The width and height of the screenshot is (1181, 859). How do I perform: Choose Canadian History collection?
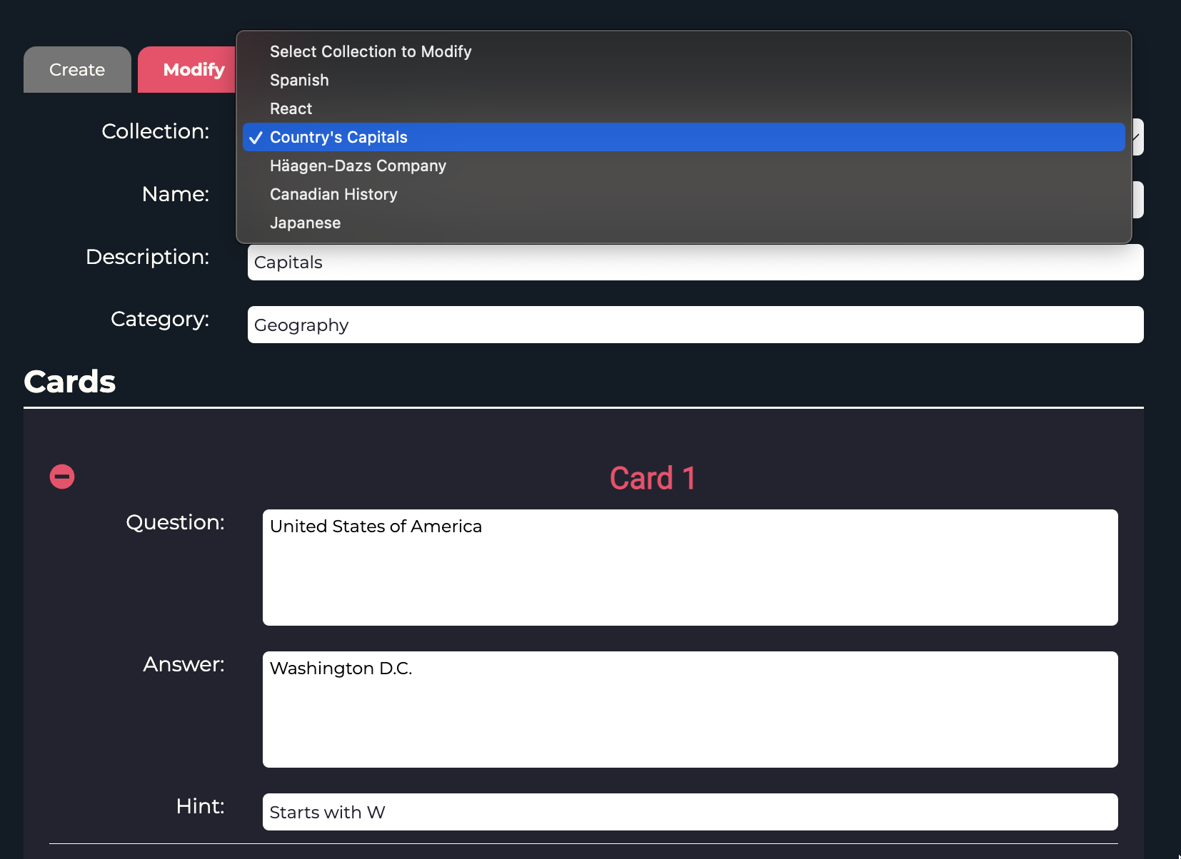point(333,194)
